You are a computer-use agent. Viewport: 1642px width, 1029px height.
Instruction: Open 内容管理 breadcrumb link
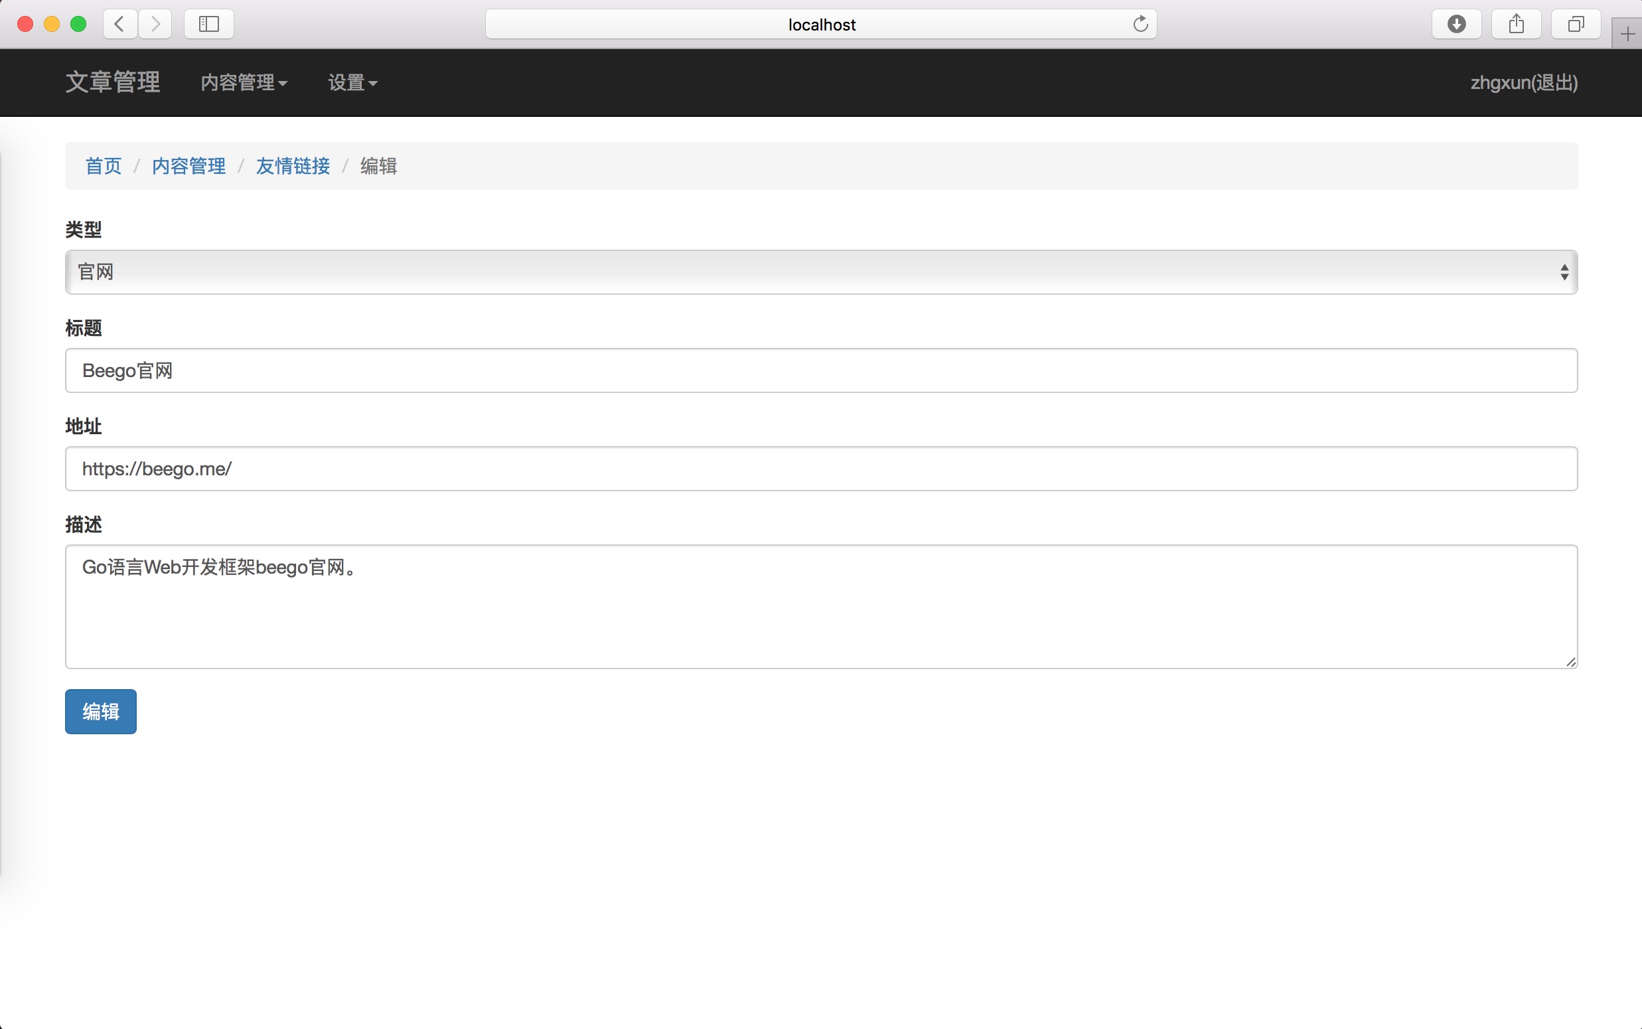point(188,166)
